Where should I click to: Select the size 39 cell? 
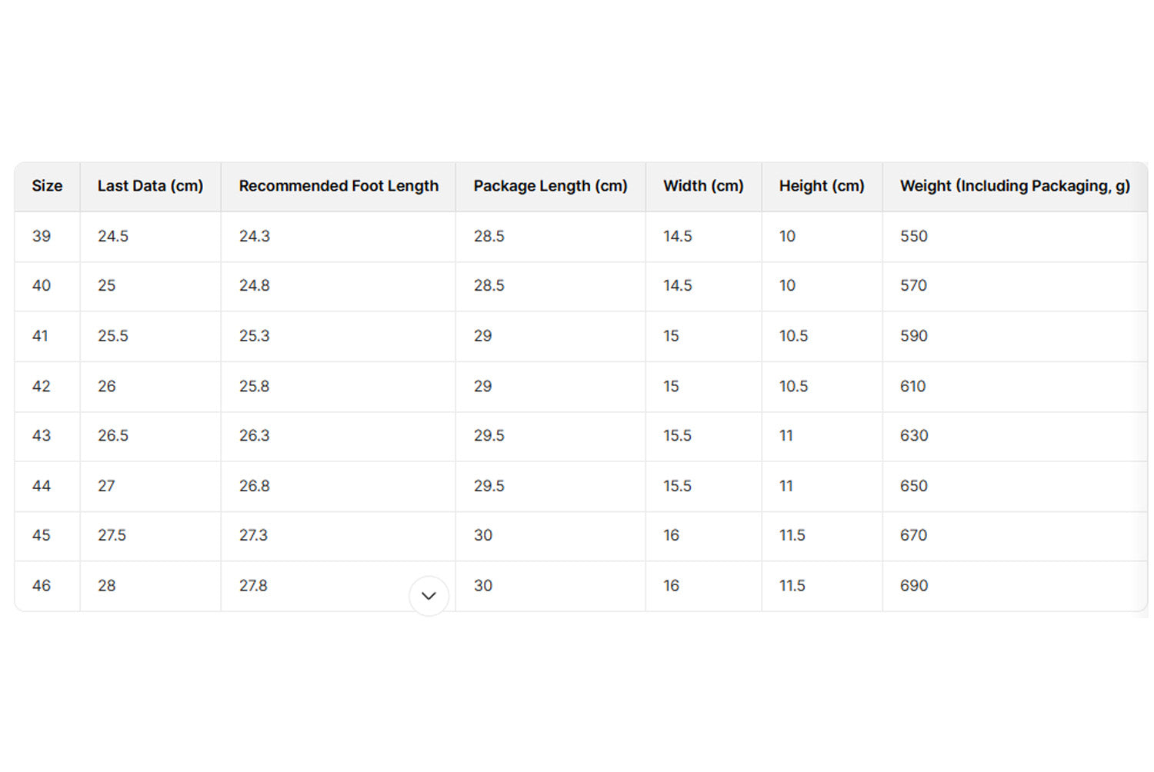(42, 236)
